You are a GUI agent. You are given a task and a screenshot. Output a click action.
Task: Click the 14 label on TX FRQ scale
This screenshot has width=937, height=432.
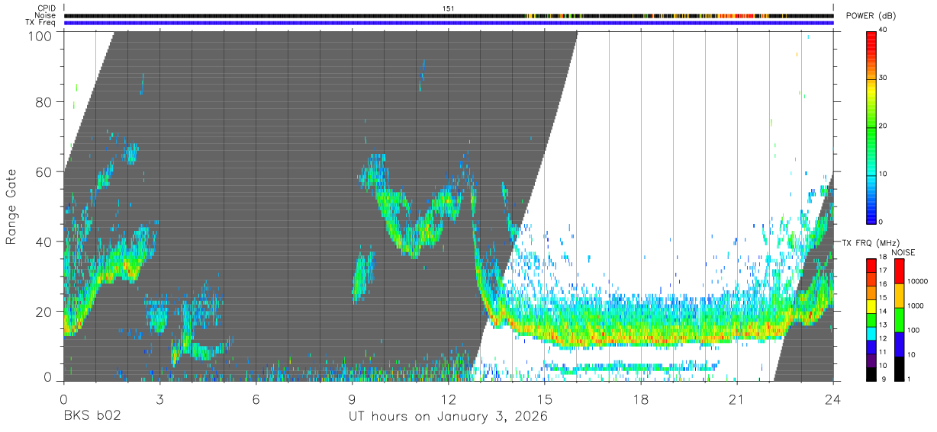(x=883, y=311)
